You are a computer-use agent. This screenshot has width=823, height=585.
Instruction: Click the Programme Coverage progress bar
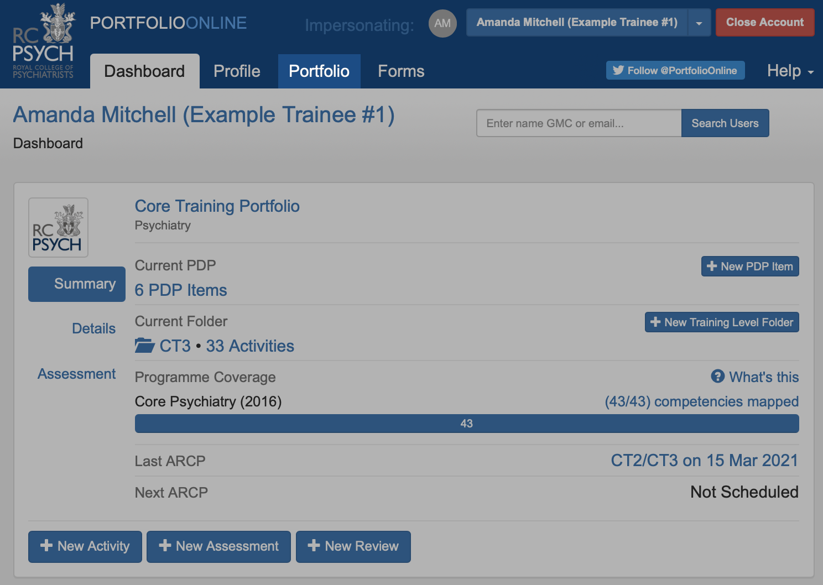[x=466, y=424]
